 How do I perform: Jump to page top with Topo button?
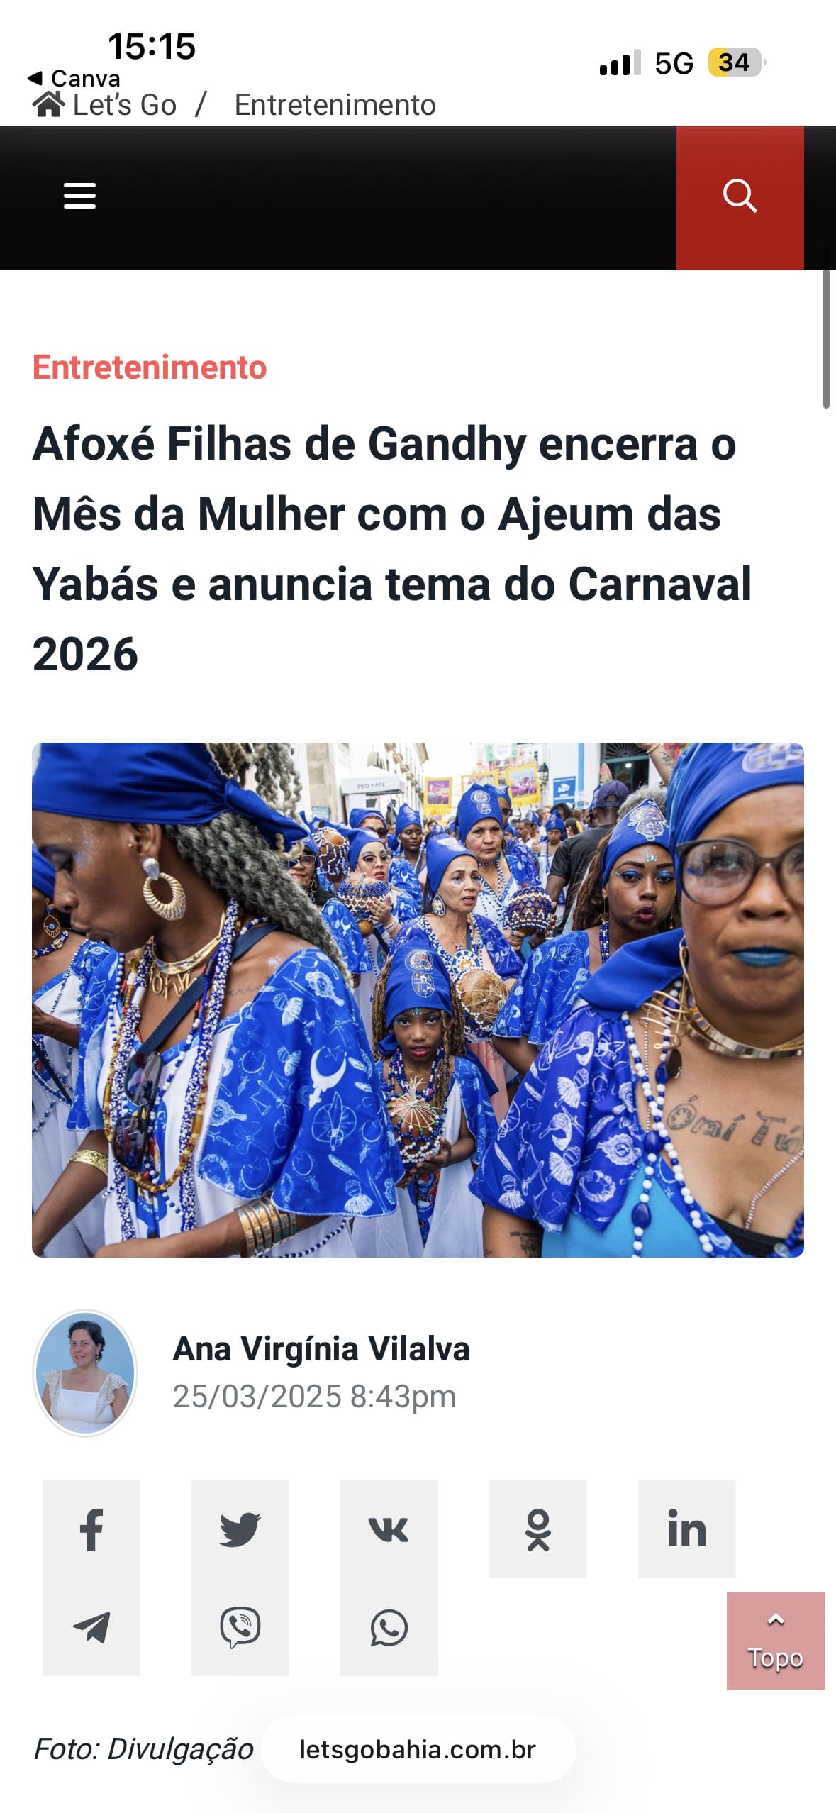(776, 1641)
